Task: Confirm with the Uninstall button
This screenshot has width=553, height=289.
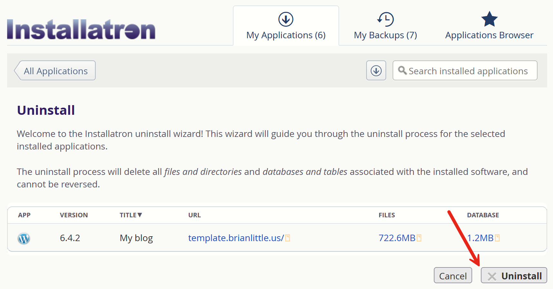Action: coord(514,275)
